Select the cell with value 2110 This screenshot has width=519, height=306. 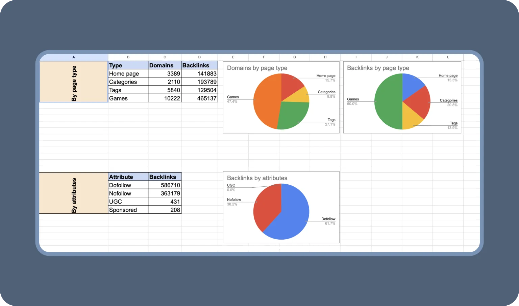tap(165, 82)
